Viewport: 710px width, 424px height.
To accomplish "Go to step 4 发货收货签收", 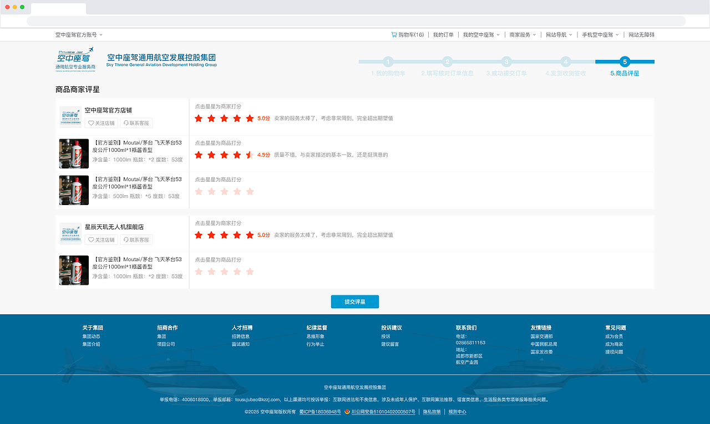I will click(565, 67).
